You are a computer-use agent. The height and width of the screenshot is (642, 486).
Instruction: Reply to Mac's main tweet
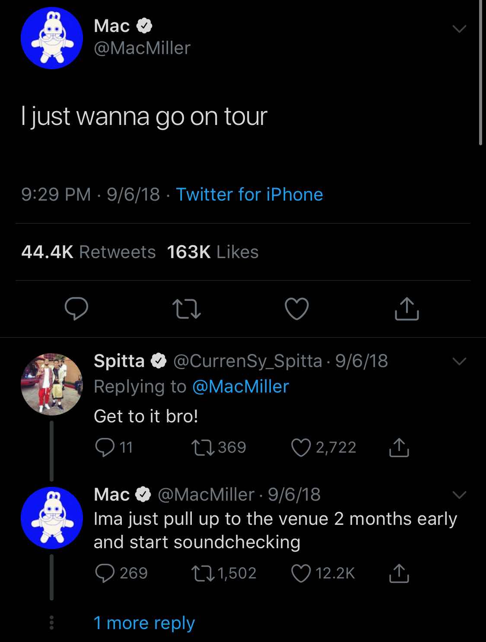tap(76, 309)
